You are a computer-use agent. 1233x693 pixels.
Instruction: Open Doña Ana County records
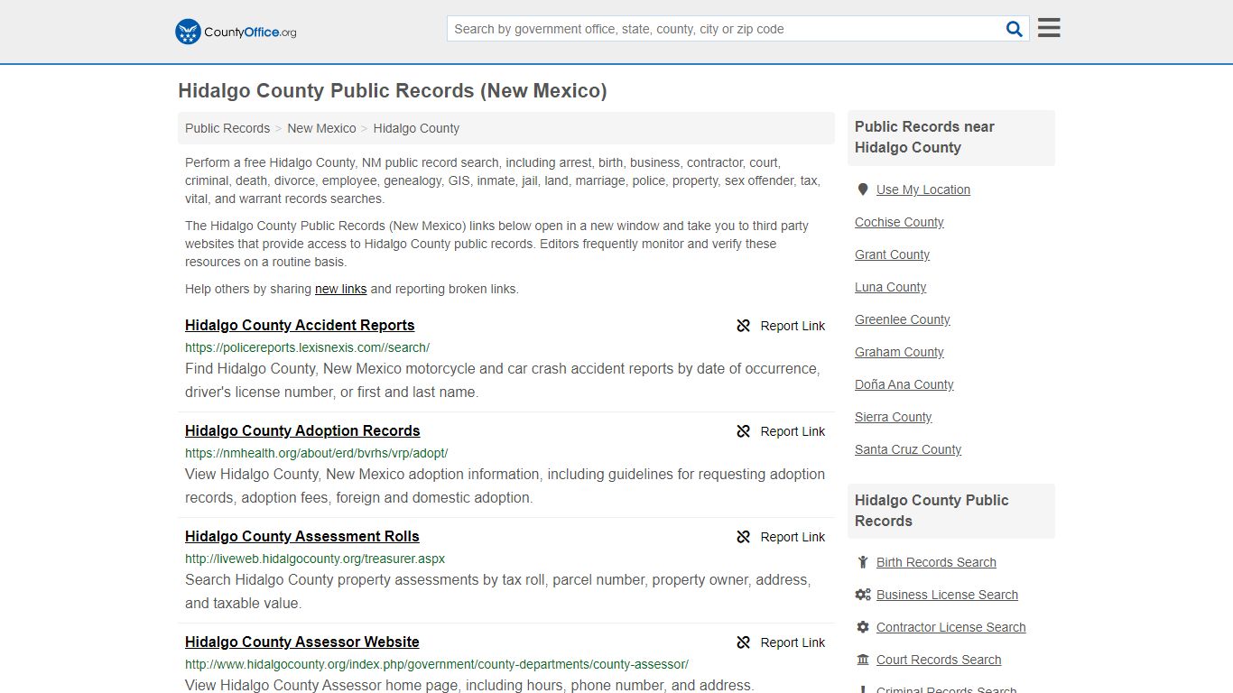pos(904,384)
